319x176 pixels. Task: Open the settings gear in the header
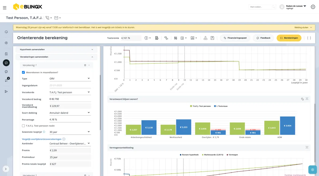tap(313, 7)
